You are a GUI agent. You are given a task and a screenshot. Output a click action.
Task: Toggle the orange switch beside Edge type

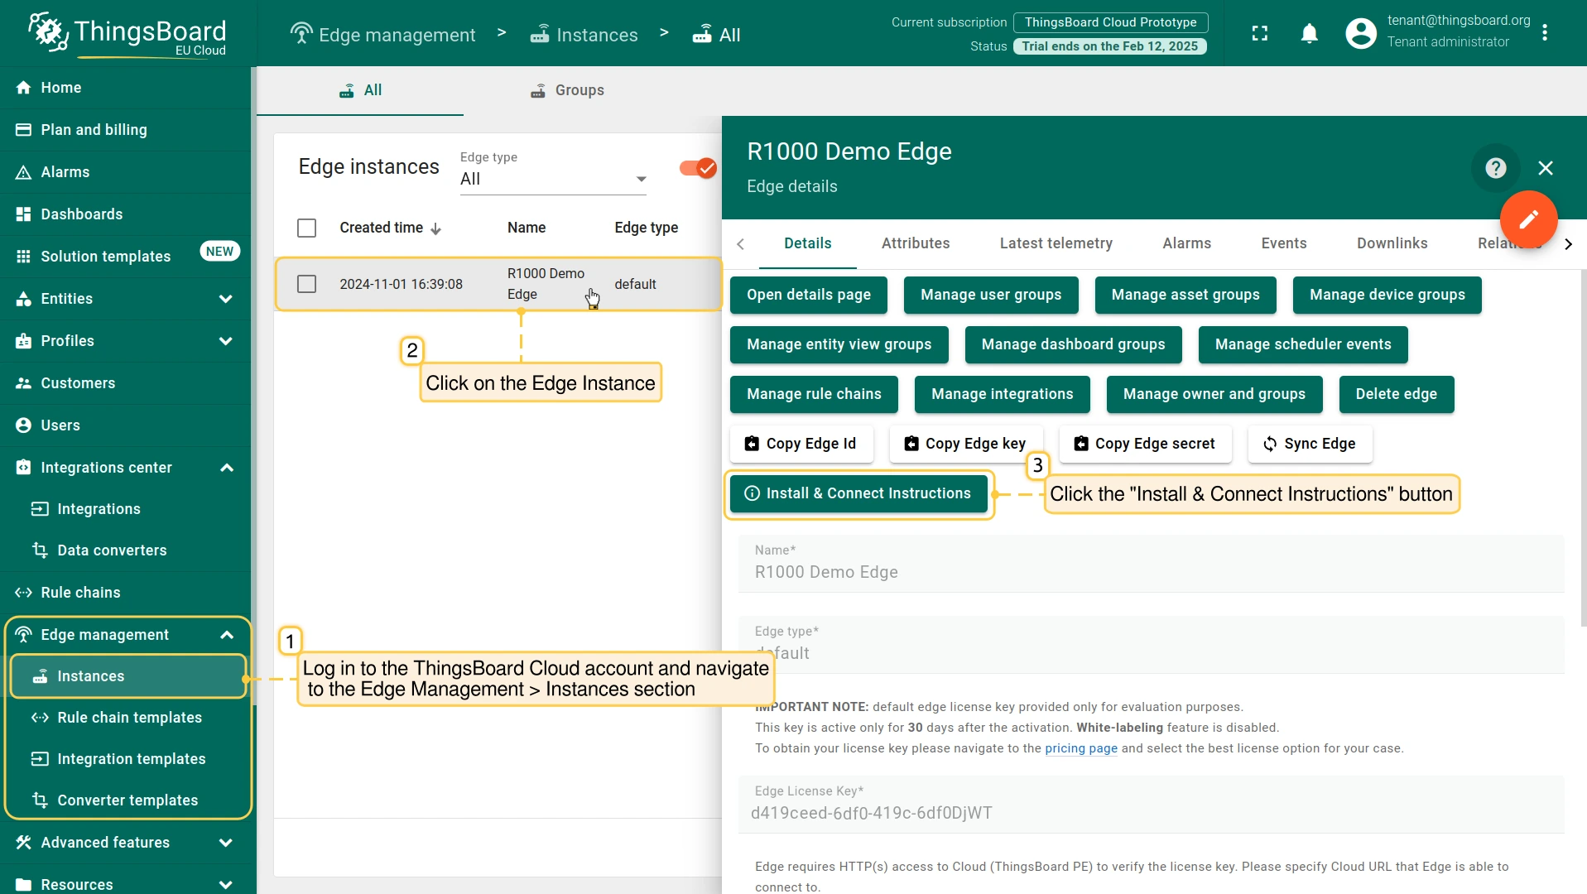697,168
